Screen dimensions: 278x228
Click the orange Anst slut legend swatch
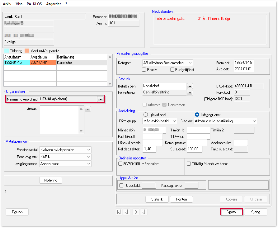point(27,51)
